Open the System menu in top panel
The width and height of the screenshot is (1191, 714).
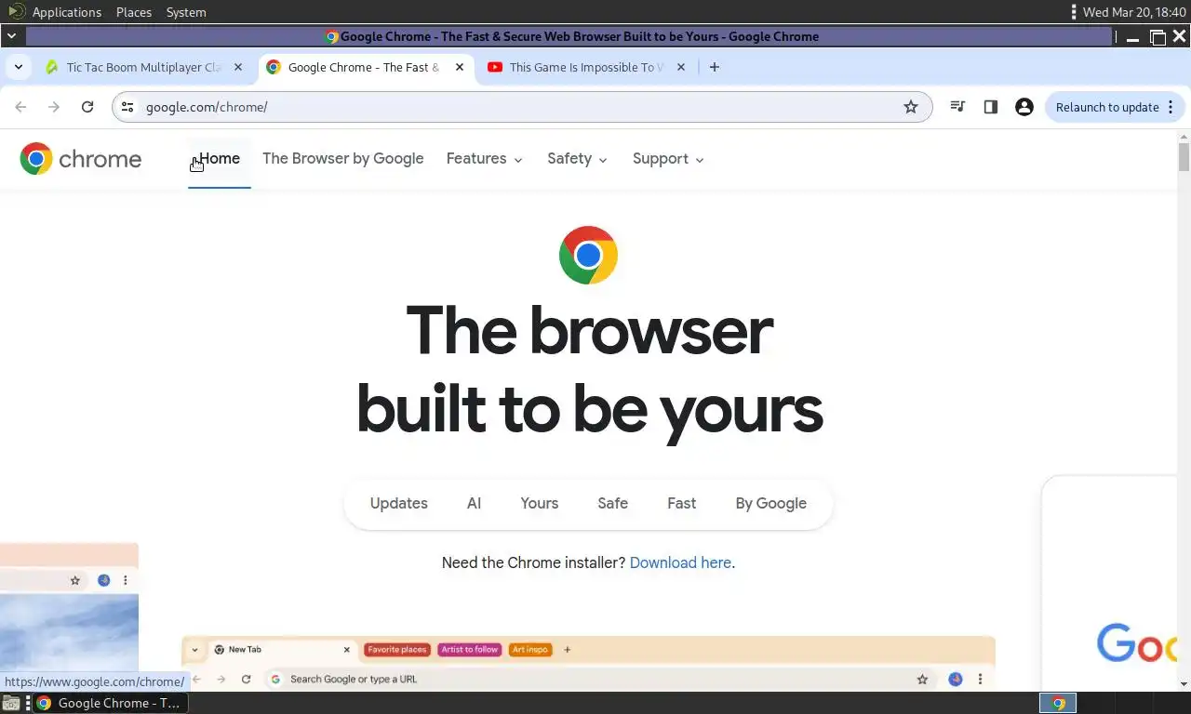click(186, 12)
